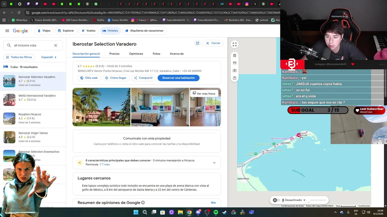
Task: Open Todos los filtros panel
Action: (x=19, y=57)
